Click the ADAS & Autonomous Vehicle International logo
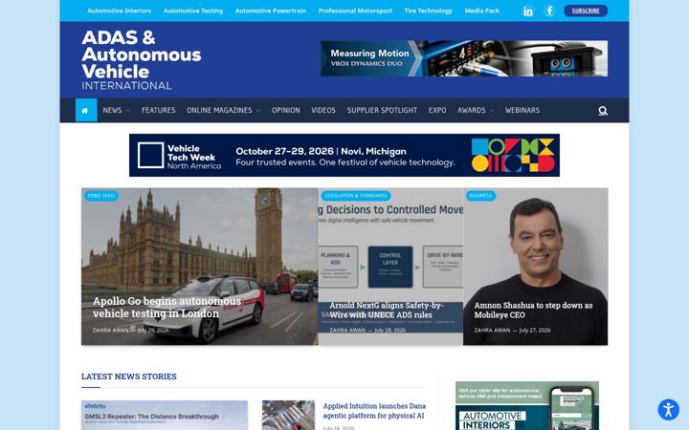 click(141, 60)
